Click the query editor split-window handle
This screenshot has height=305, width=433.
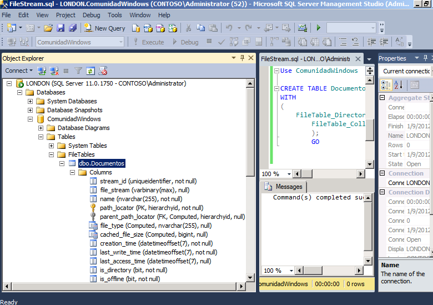pos(370,71)
